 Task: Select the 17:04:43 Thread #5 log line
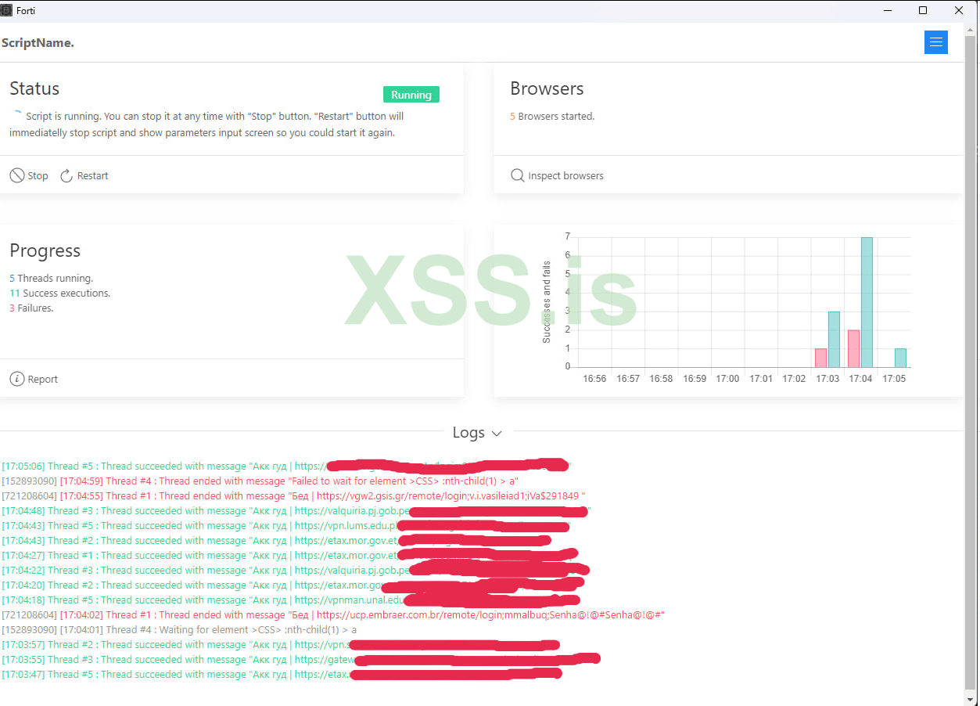(286, 525)
